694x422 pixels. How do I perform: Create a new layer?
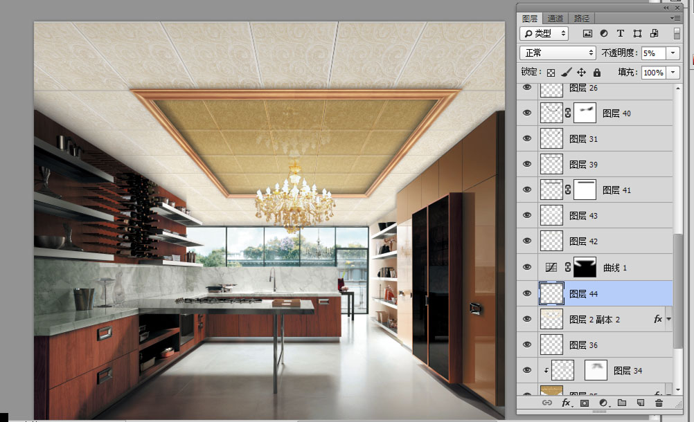(641, 403)
